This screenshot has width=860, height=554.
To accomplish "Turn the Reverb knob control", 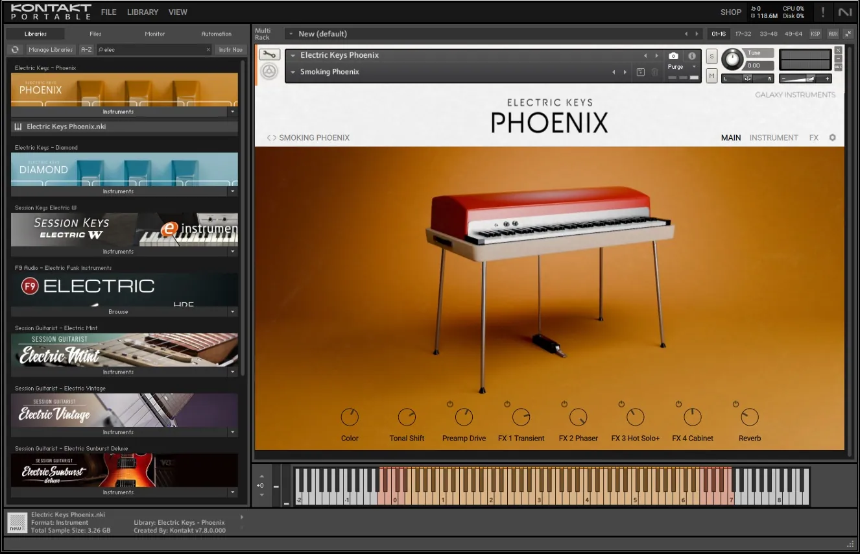I will pyautogui.click(x=749, y=417).
